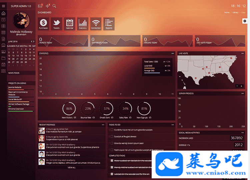Screen dimensions: 250x180
Task: Open the notifications crosshair icon
Action: (x=47, y=6)
